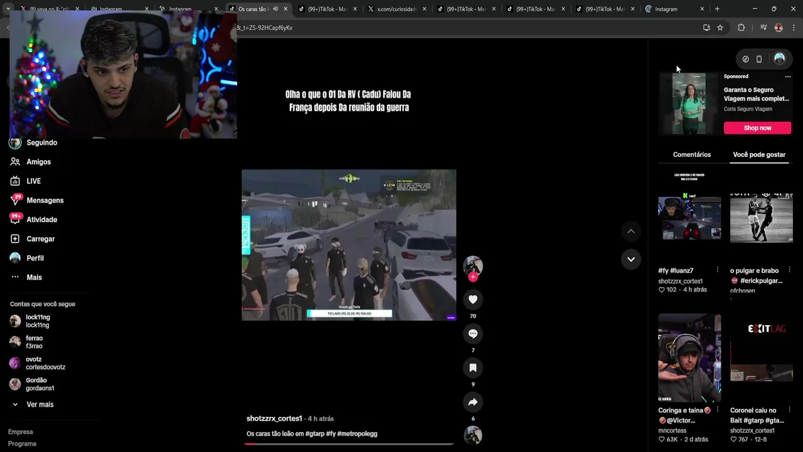Switch to Você pode gostar tab
Image resolution: width=803 pixels, height=452 pixels.
759,154
